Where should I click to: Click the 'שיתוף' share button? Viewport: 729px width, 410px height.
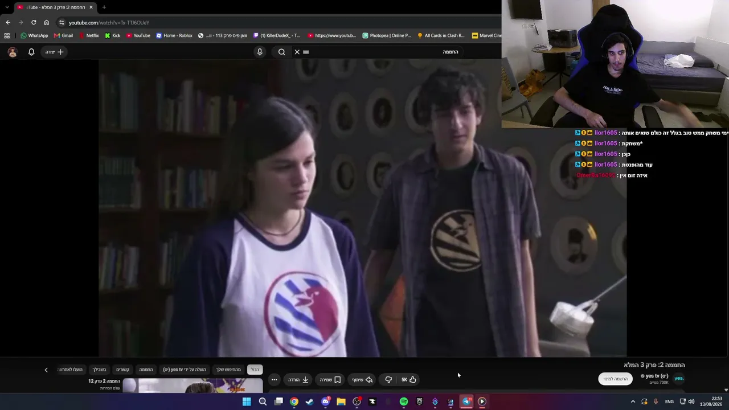tap(362, 380)
